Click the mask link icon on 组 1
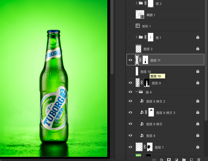The height and width of the screenshot is (161, 208). pos(145,37)
